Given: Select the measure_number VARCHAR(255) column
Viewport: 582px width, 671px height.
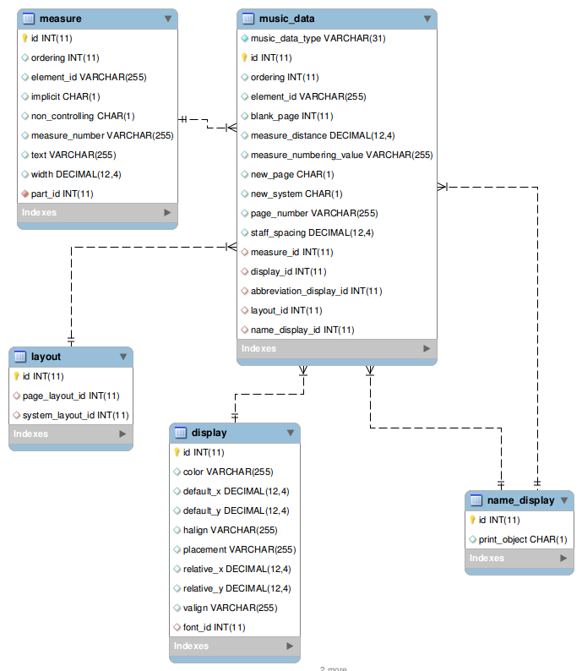Looking at the screenshot, I should (x=101, y=135).
